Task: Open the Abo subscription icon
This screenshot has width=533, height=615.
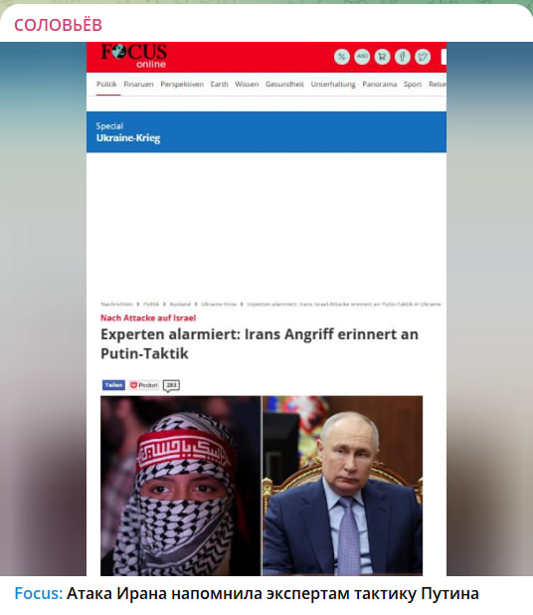Action: pos(362,57)
